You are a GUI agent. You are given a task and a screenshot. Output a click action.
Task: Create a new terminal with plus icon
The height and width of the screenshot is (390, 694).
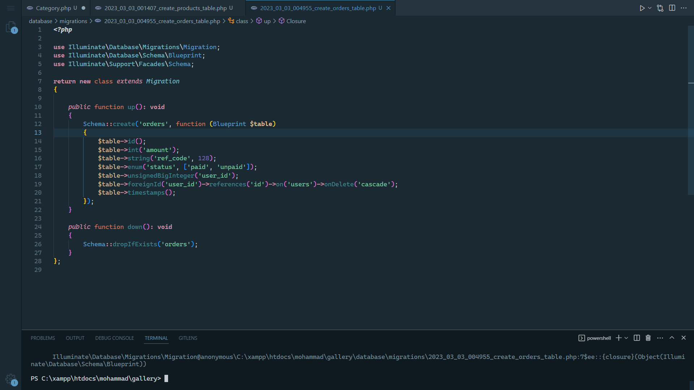pos(618,338)
